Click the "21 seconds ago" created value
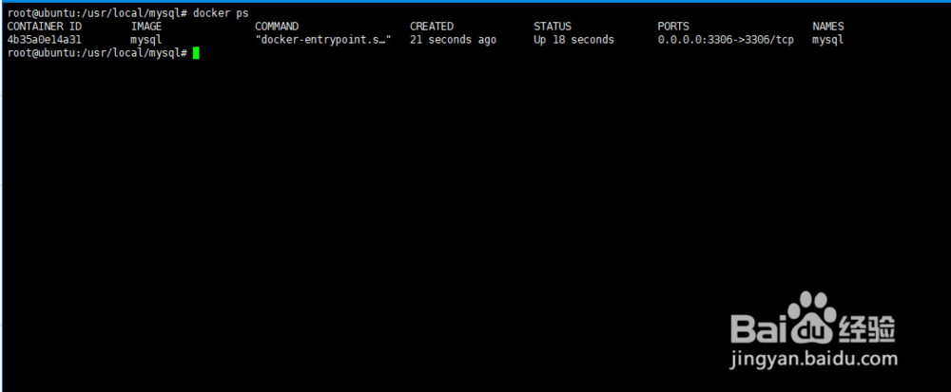 coord(453,40)
